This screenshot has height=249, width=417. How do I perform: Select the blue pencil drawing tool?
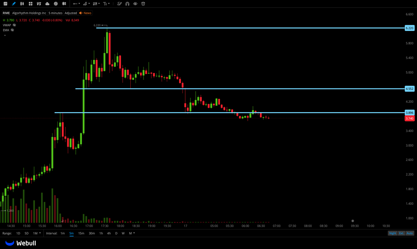[x=14, y=3]
